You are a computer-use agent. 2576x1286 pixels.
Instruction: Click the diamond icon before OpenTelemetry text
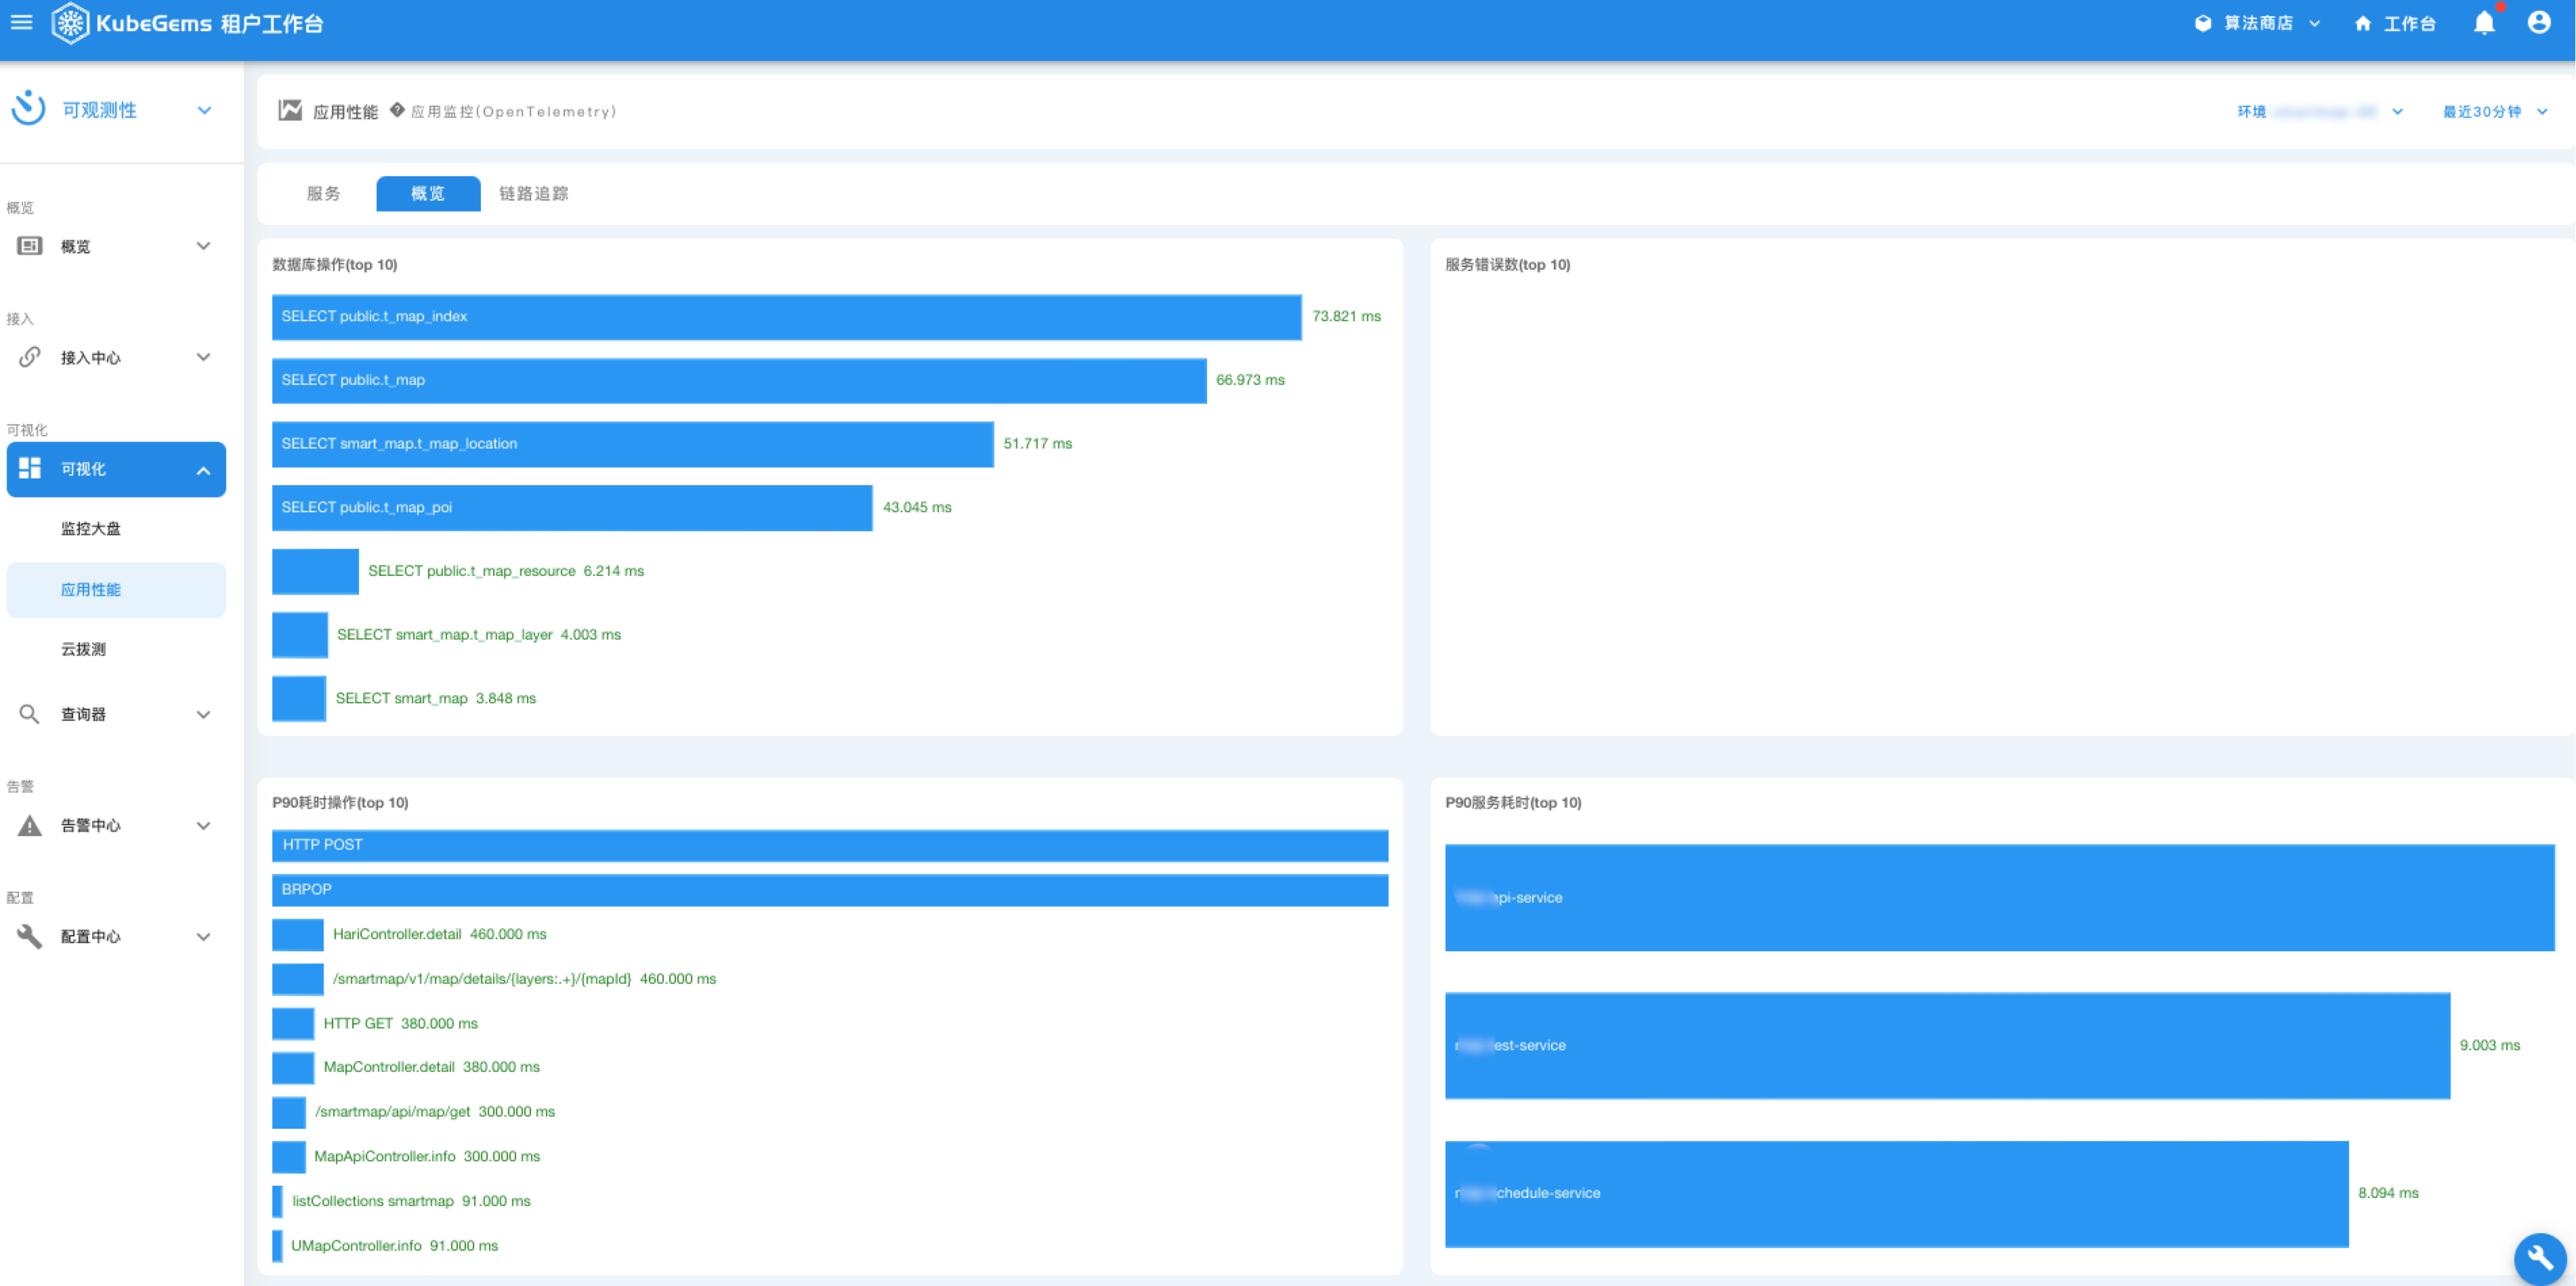(x=397, y=110)
